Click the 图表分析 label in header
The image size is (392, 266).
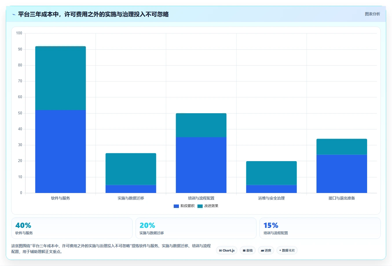(372, 14)
